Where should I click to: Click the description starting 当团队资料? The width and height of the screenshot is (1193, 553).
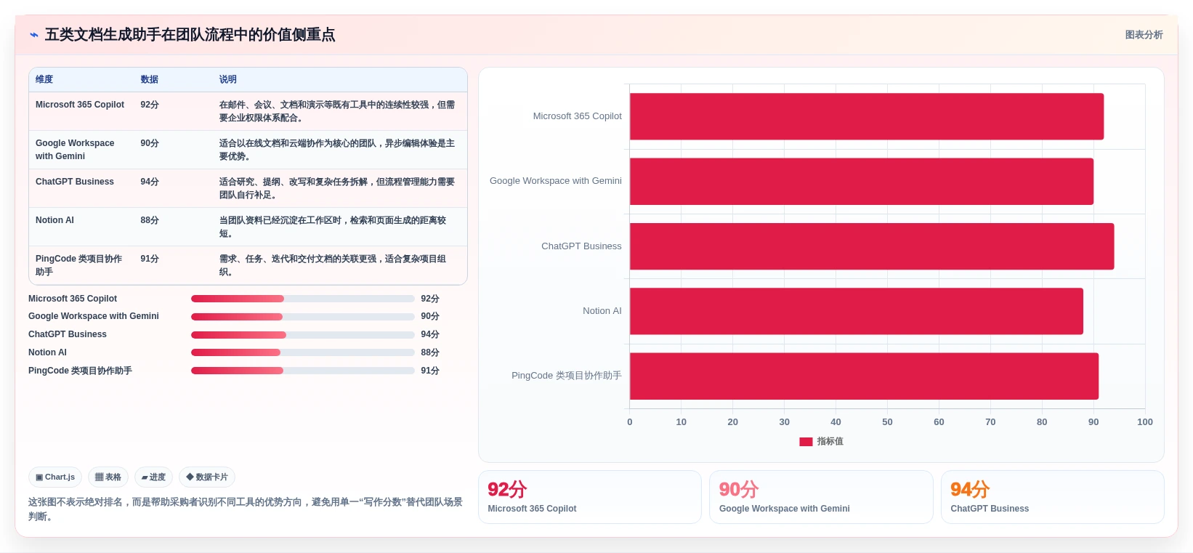[333, 227]
